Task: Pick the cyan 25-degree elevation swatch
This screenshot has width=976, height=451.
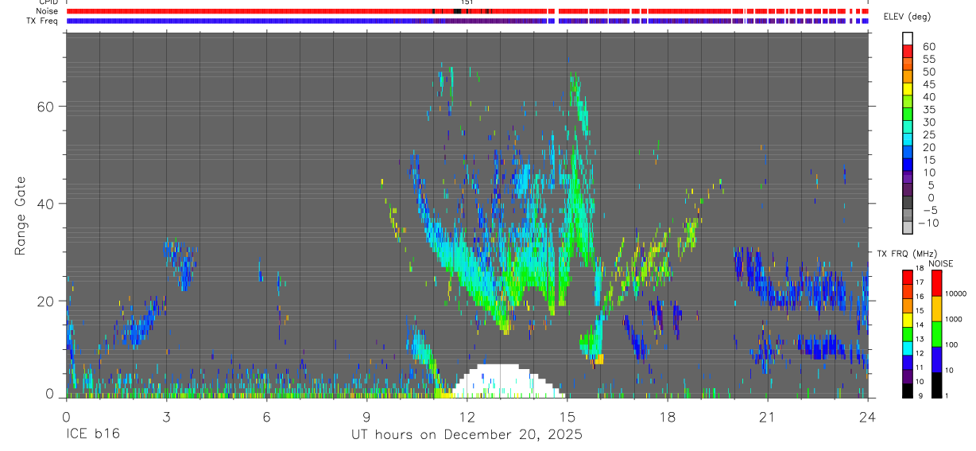Action: click(x=908, y=138)
